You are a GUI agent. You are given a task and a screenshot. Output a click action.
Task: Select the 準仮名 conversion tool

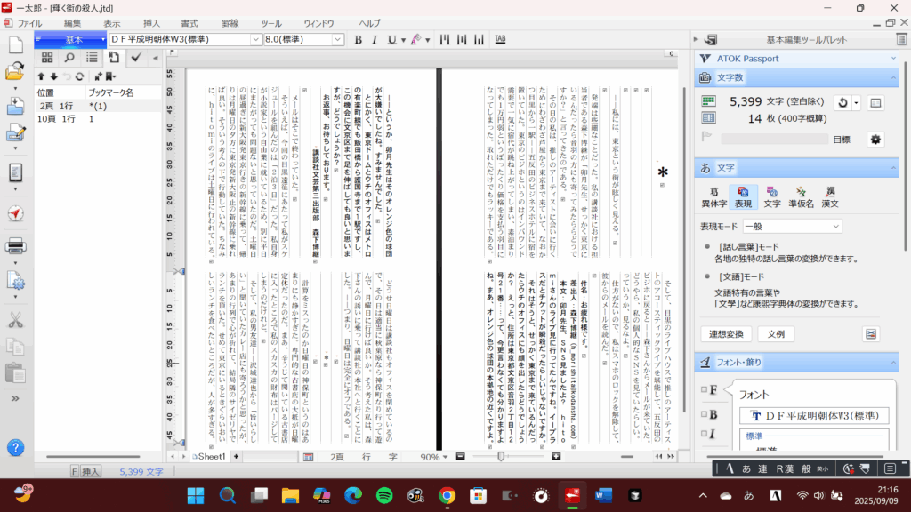click(x=802, y=196)
